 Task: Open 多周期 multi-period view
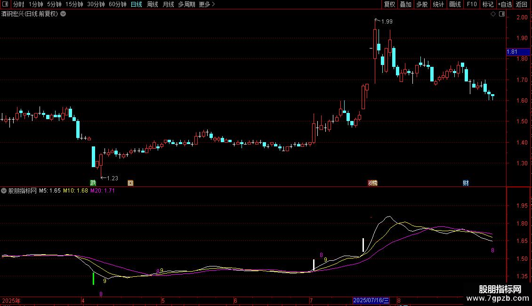186,4
